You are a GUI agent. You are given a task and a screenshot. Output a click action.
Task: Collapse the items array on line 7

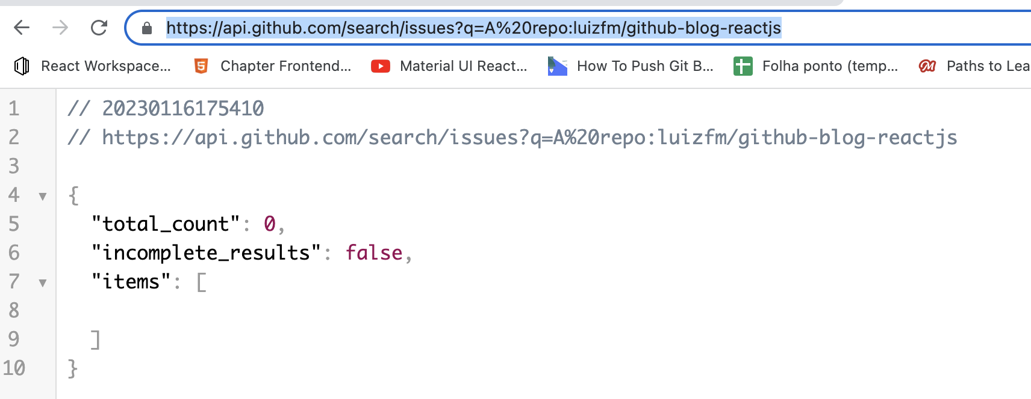42,283
